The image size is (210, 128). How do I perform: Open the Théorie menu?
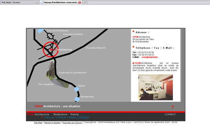click(74, 114)
